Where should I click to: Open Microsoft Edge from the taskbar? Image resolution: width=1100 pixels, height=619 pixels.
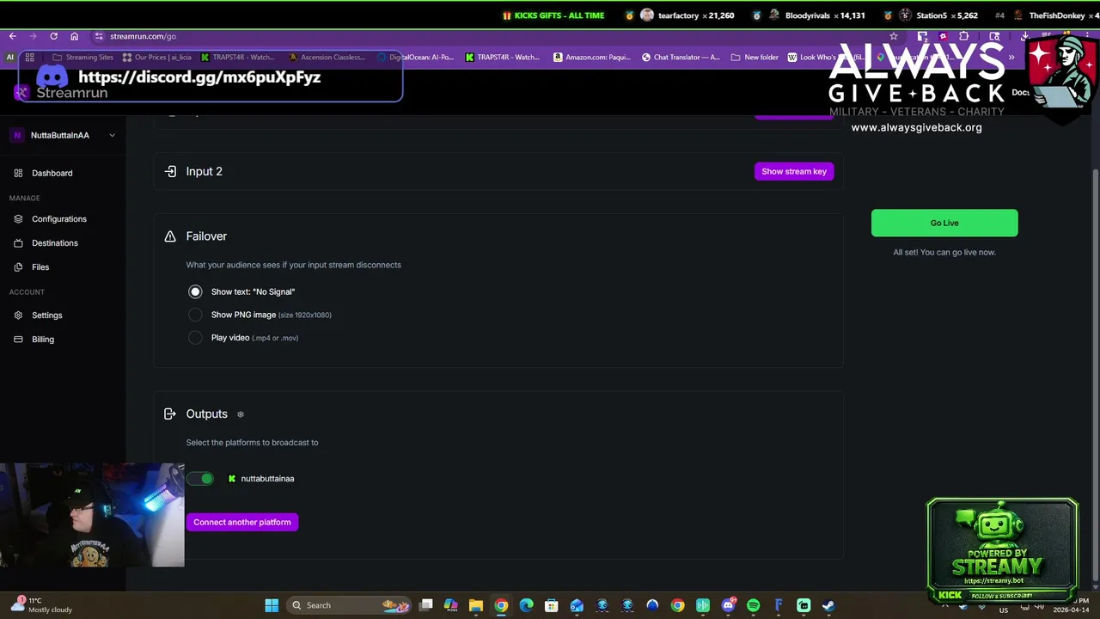coord(526,605)
